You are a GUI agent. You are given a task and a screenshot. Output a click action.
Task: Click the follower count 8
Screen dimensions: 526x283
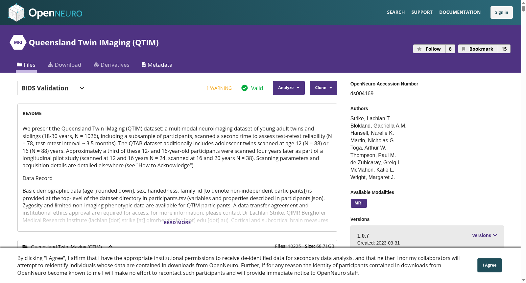tap(450, 49)
